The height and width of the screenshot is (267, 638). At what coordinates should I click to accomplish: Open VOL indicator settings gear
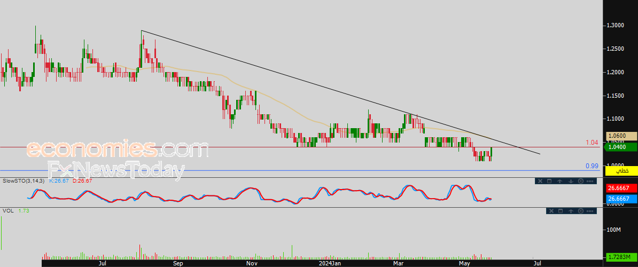[581, 211]
